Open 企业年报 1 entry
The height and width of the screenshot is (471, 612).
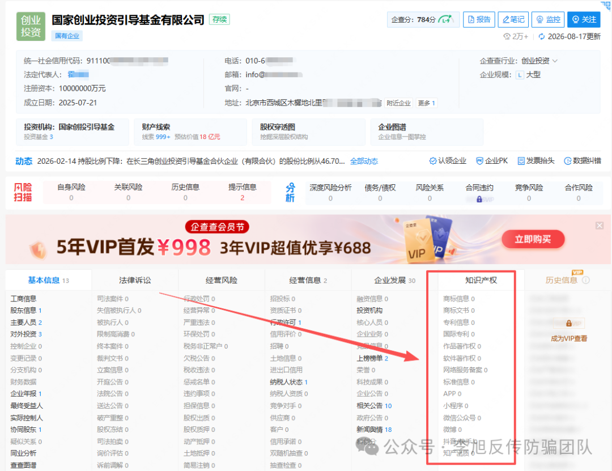pos(26,394)
